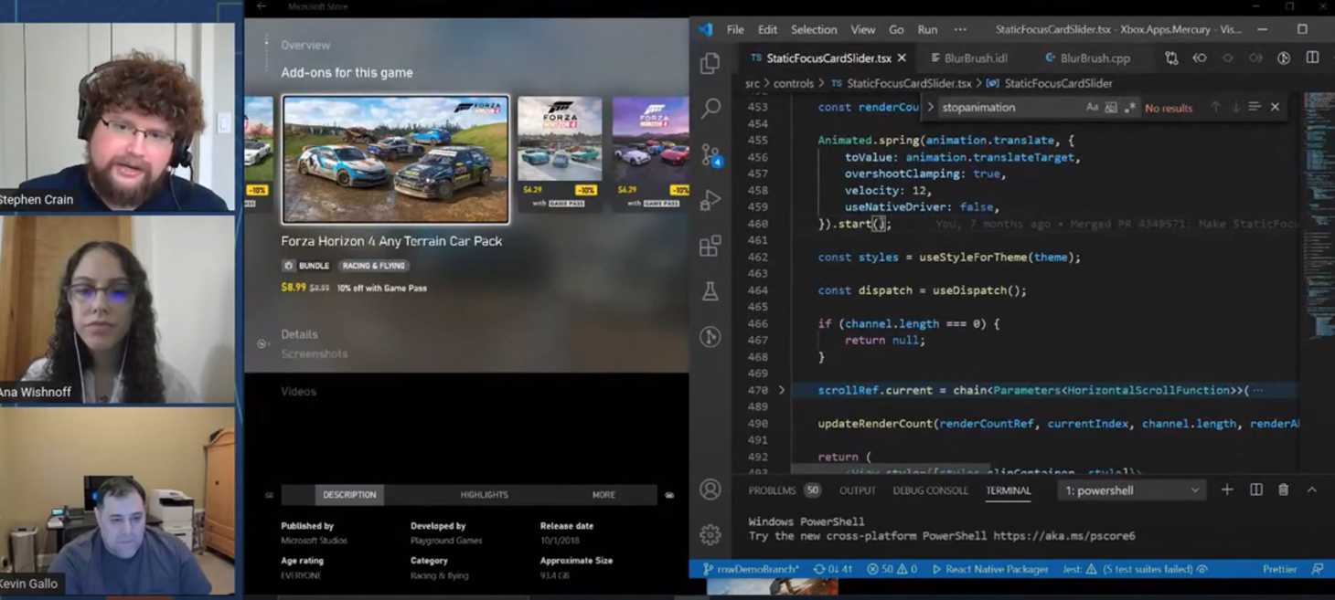Toggle Match Whole Word in find box
Screen dimensions: 1335x600
[x=1111, y=107]
